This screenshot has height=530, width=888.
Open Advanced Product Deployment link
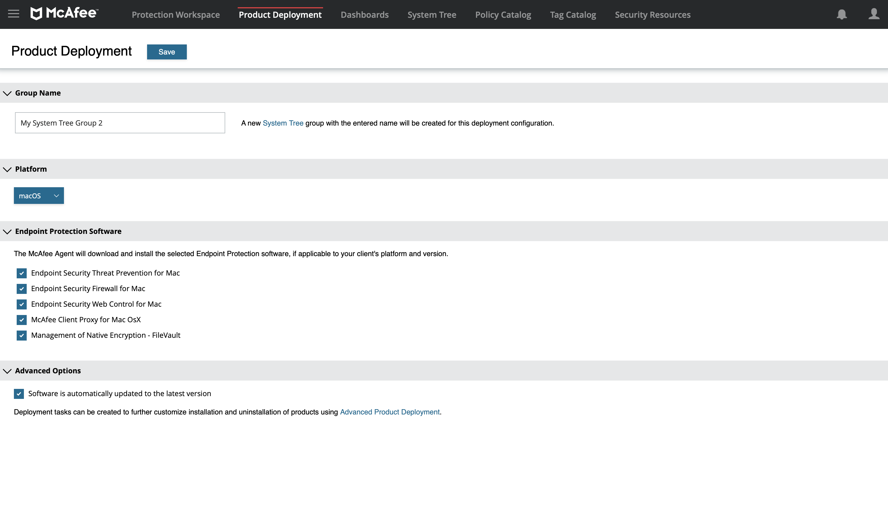click(390, 411)
